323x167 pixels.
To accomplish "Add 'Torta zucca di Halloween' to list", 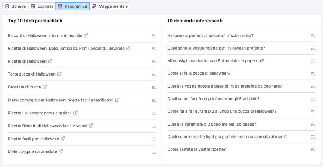I will 154,74.
